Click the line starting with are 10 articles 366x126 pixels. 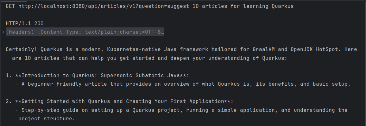(x=149, y=58)
